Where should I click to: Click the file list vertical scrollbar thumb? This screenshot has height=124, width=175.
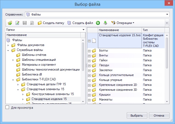(x=167, y=53)
